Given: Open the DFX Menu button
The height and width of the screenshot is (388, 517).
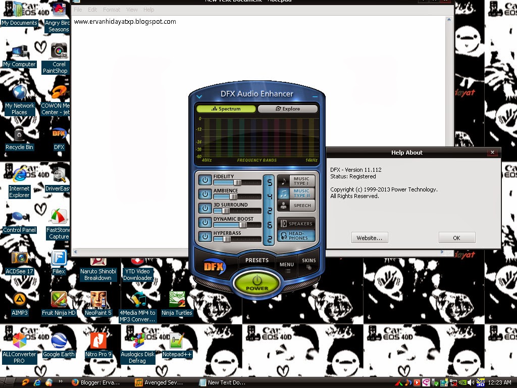Looking at the screenshot, I should (x=287, y=267).
